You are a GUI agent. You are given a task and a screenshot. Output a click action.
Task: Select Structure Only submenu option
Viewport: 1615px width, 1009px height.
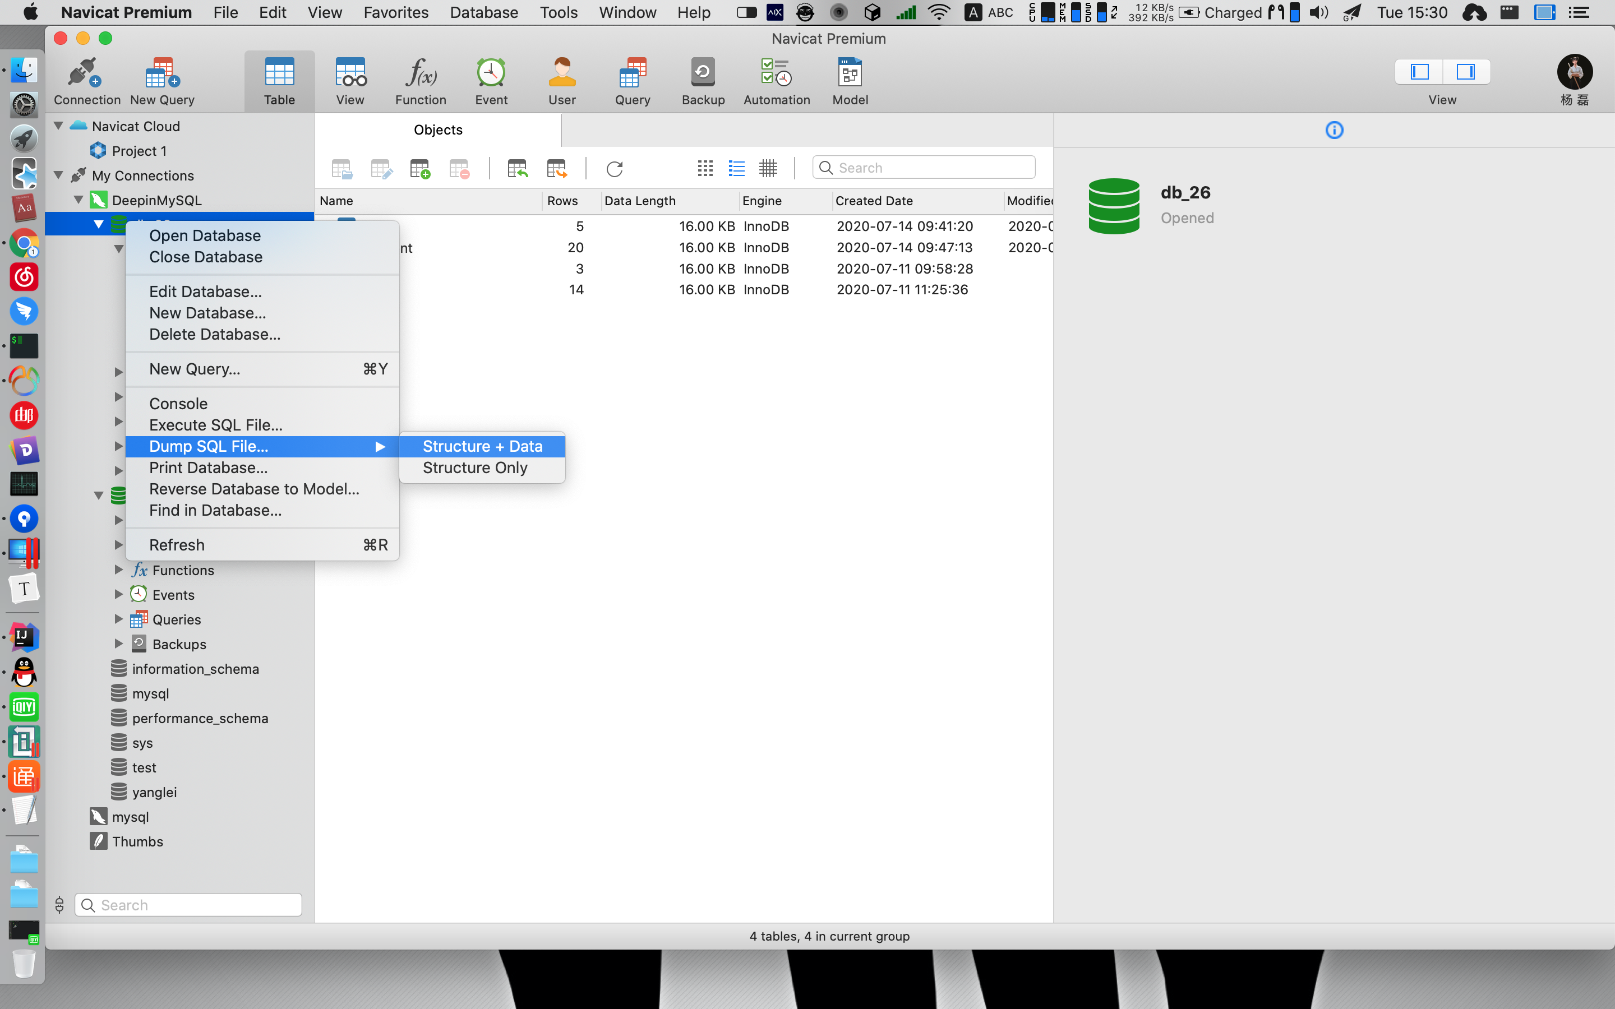482,468
